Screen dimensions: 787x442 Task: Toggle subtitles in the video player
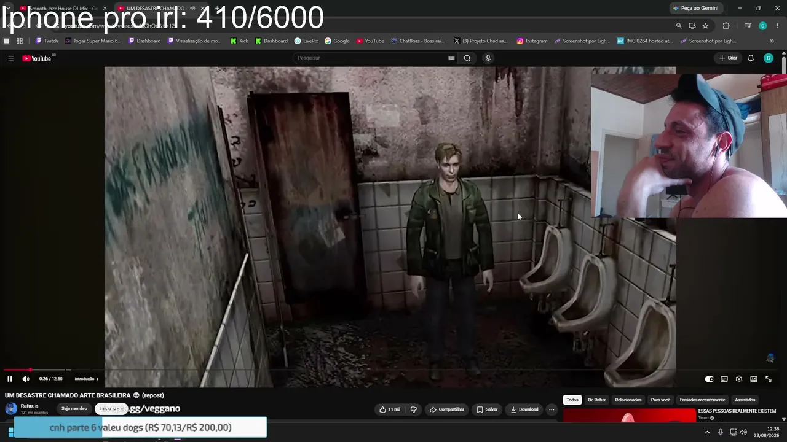(x=724, y=379)
